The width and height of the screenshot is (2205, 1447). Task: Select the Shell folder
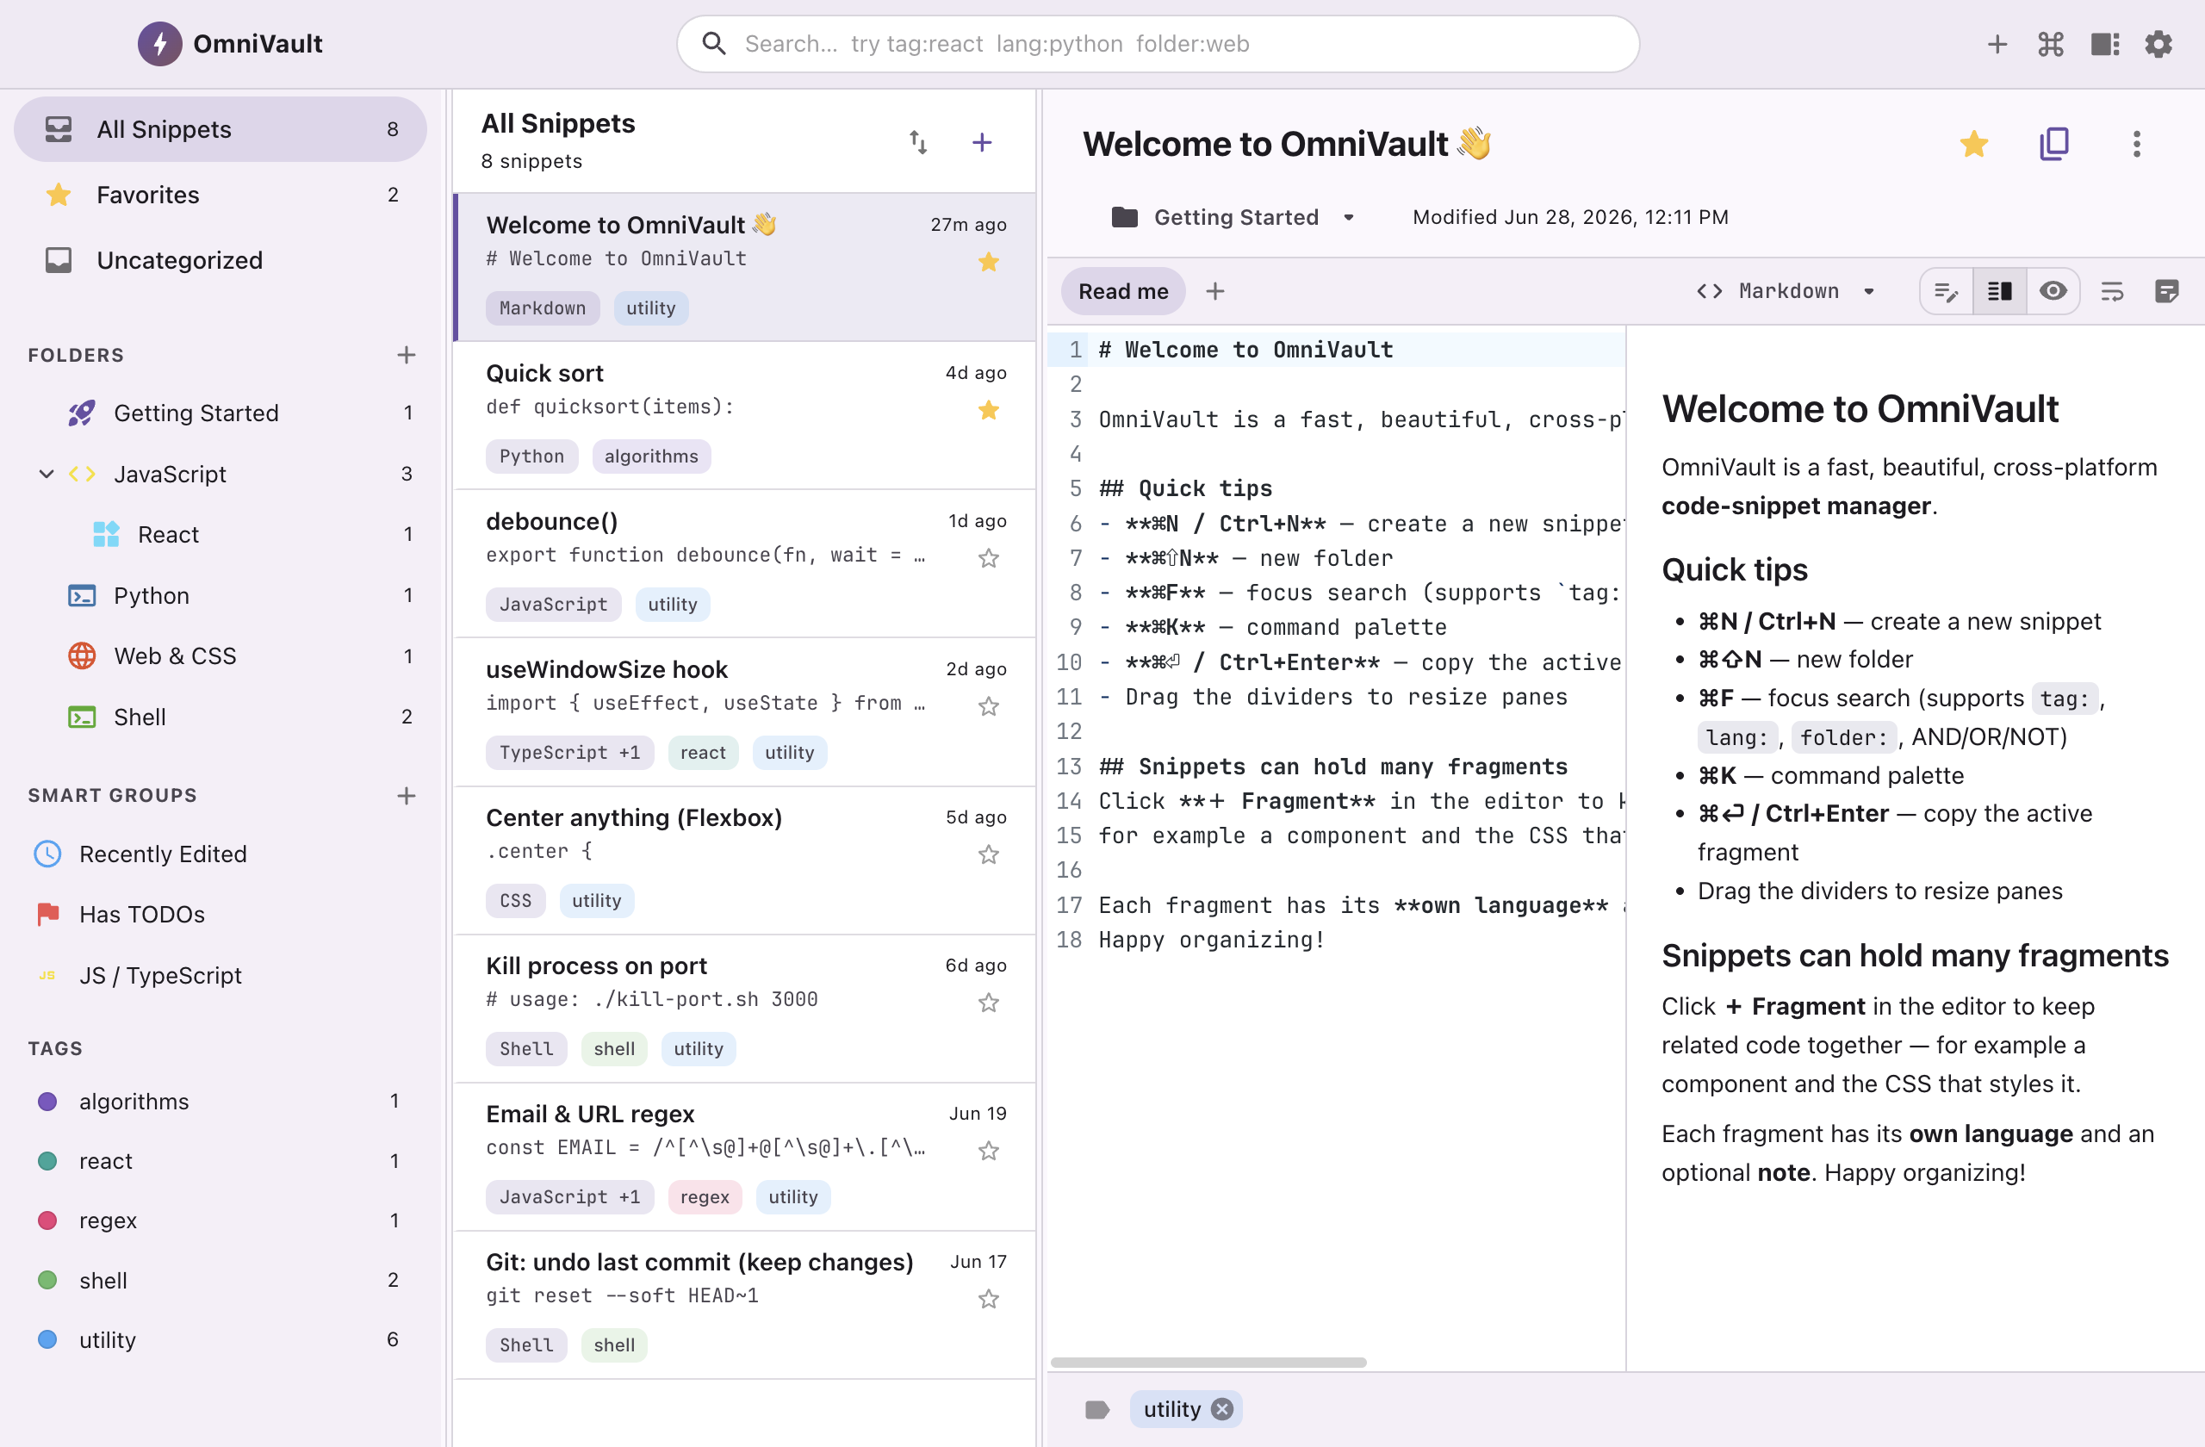pos(220,717)
